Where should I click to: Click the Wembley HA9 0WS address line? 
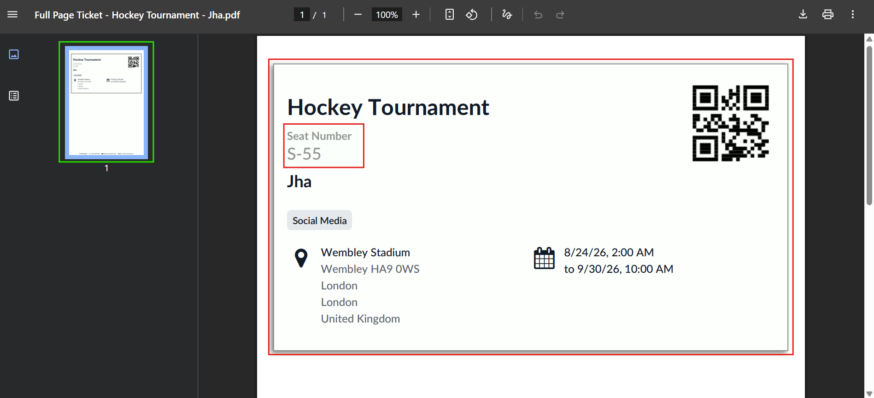[370, 269]
